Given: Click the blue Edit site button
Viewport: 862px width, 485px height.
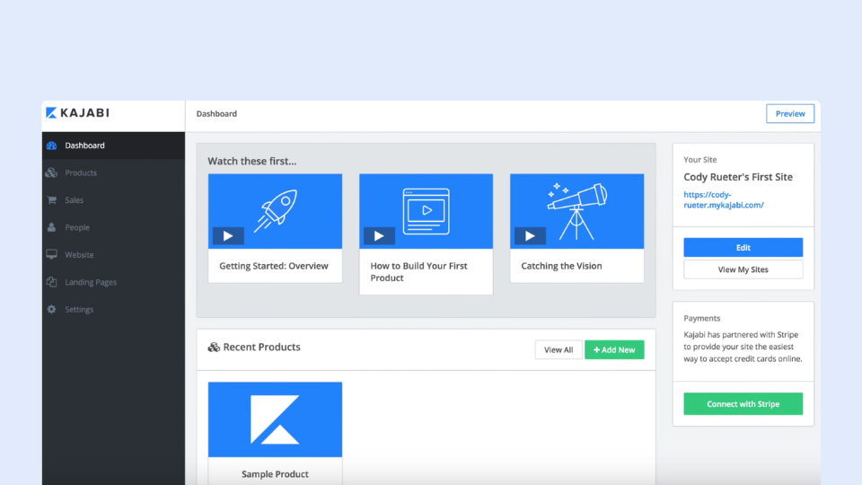Looking at the screenshot, I should pos(743,248).
